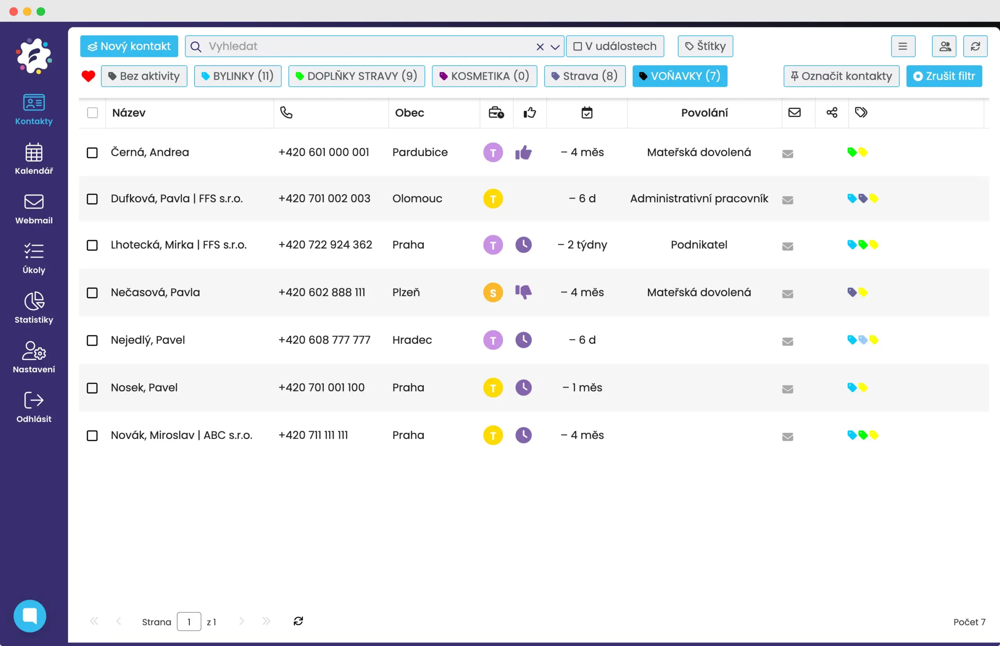Open Webmail from the sidebar
Image resolution: width=1000 pixels, height=646 pixels.
tap(34, 208)
